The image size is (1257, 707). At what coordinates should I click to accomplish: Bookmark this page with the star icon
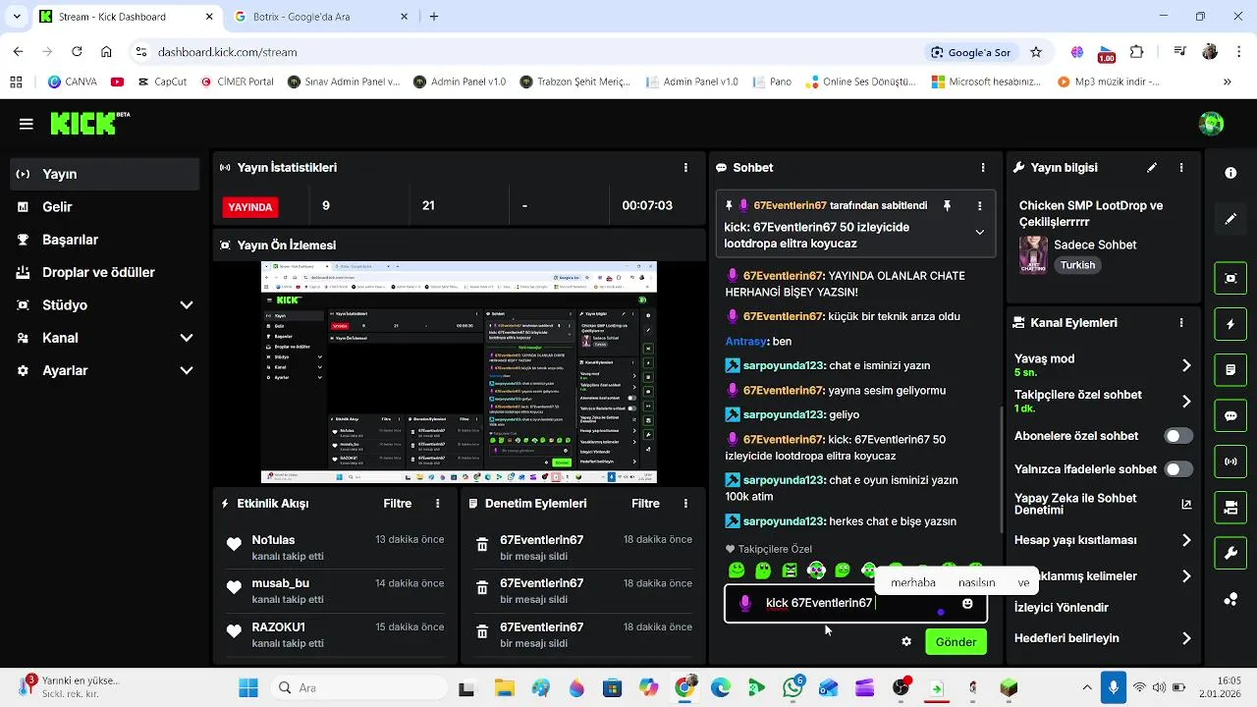(x=1036, y=52)
